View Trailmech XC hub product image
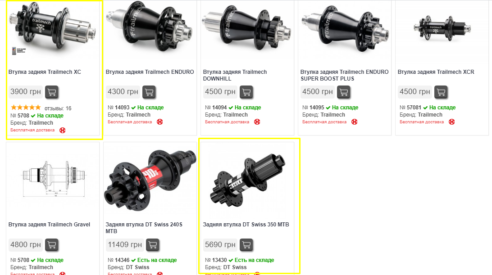Viewport: 492px width, 275px height. (x=53, y=30)
